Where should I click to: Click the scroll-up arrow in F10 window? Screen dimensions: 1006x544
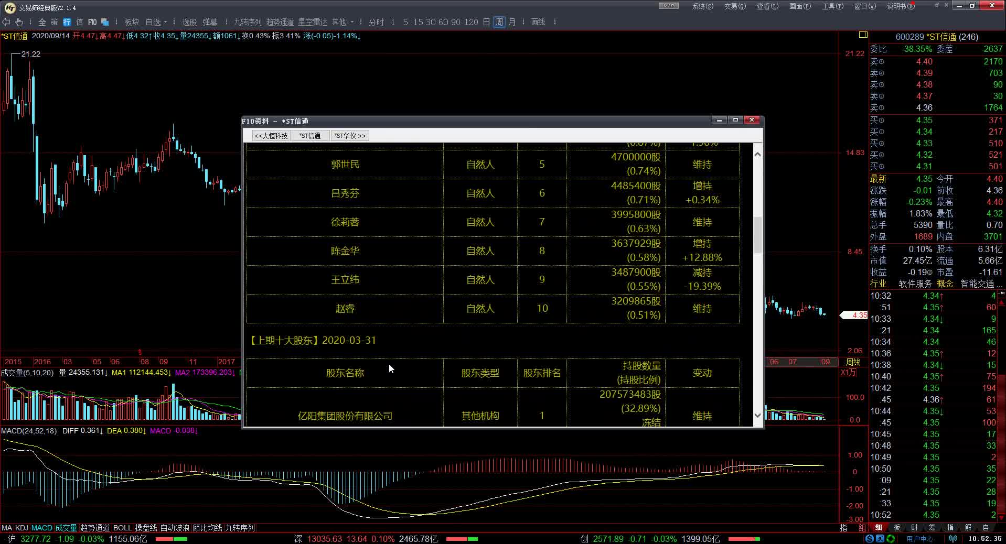coord(757,154)
